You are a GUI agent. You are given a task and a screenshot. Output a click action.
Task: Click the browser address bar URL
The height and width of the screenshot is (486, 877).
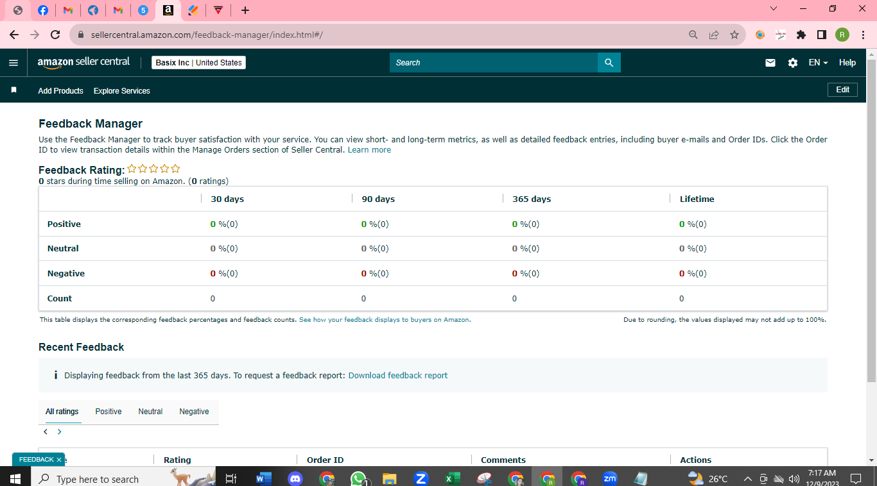click(x=207, y=35)
